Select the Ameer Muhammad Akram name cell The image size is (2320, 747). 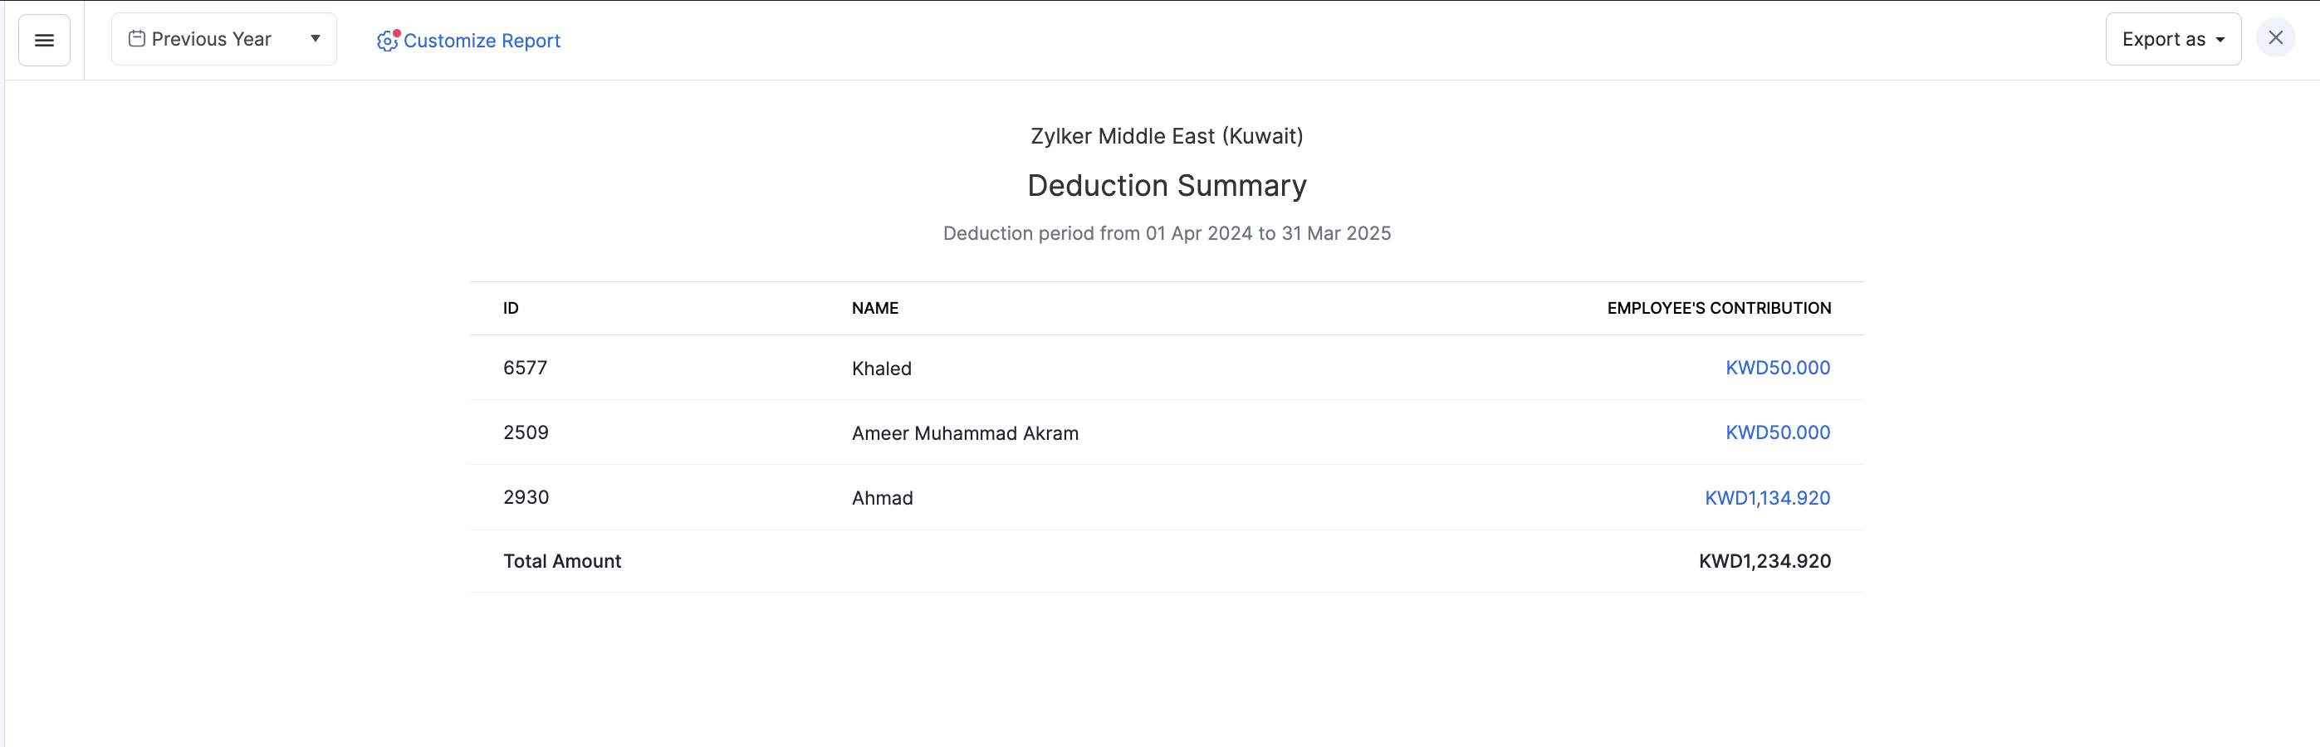tap(965, 433)
